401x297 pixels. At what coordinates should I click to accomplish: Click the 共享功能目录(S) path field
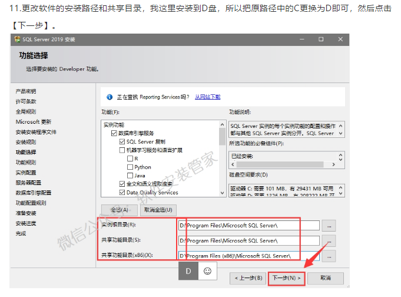point(249,240)
